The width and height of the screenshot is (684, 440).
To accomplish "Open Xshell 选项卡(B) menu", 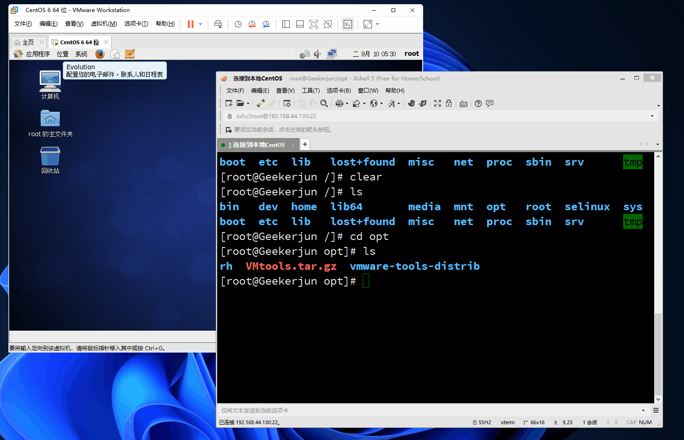I will pyautogui.click(x=339, y=91).
